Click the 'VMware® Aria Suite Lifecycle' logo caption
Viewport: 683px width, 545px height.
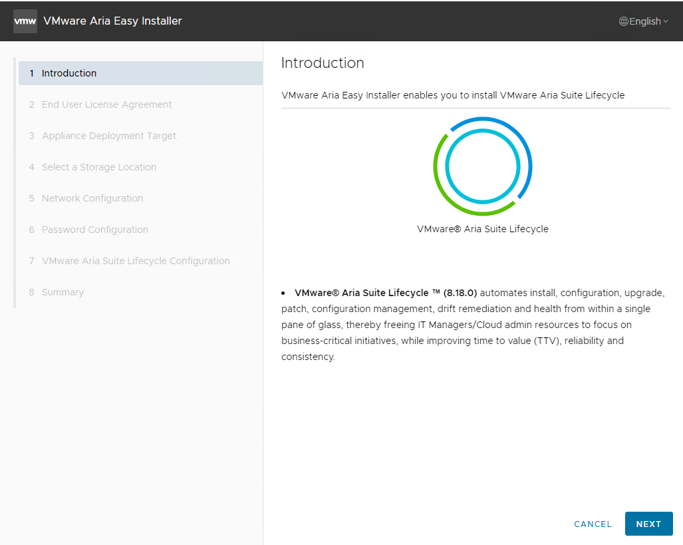click(483, 229)
